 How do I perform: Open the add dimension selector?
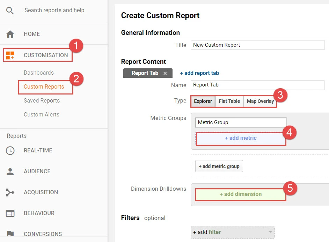tap(241, 194)
